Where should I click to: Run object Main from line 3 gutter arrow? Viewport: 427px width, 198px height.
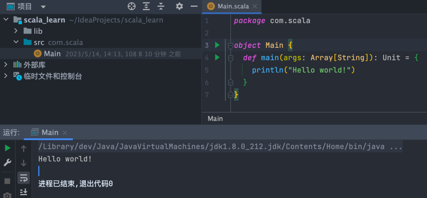(217, 45)
